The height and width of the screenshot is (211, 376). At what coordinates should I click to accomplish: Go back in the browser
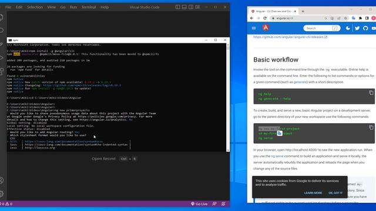(x=251, y=18)
